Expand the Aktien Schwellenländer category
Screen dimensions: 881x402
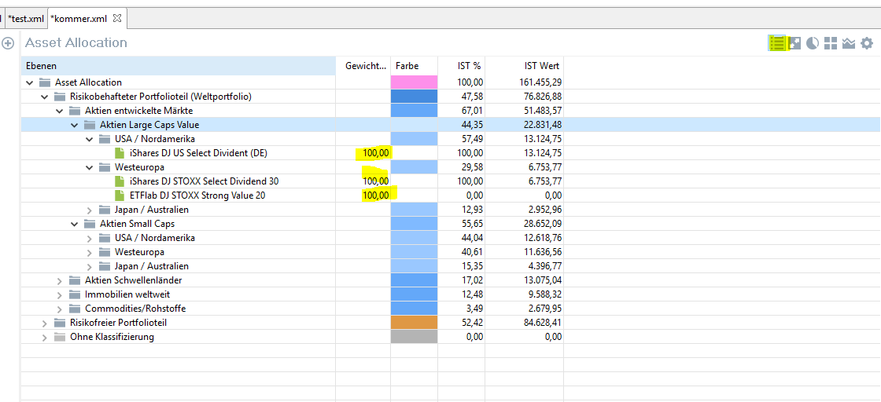[x=60, y=280]
